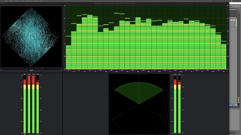Click the R channel peak meter bar
This screenshot has height=135, width=241.
[x=33, y=104]
